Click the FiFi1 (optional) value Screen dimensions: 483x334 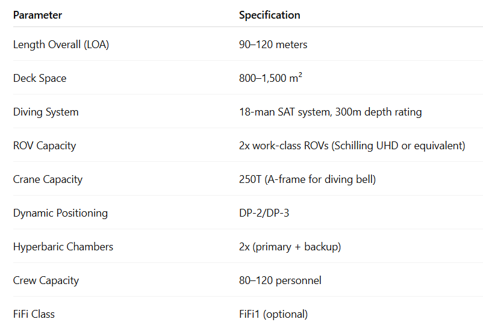pos(273,314)
